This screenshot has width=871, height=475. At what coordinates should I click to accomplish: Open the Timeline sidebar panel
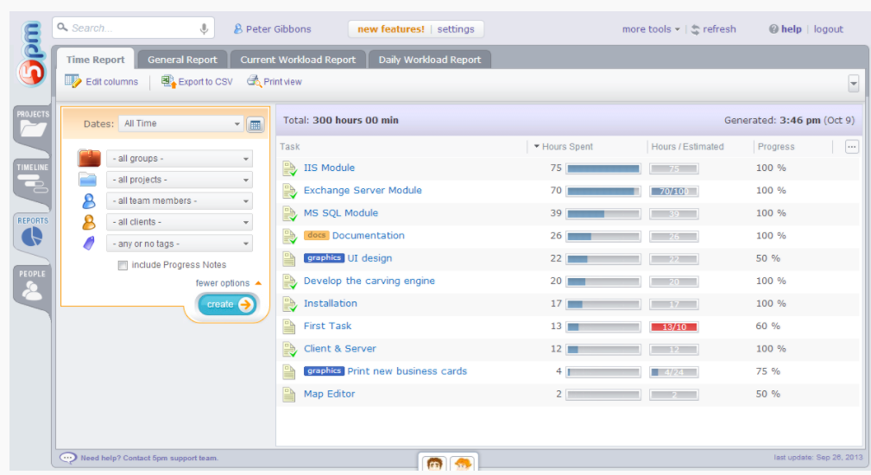(x=33, y=179)
